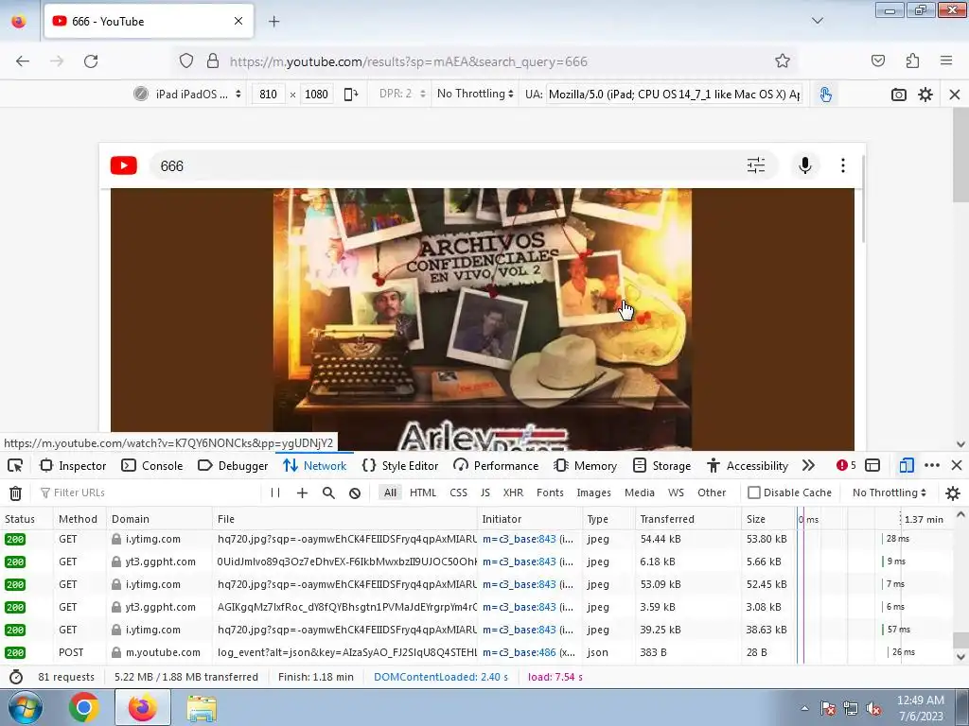This screenshot has width=969, height=726.
Task: Open the Firefox hamburger menu
Action: (946, 61)
